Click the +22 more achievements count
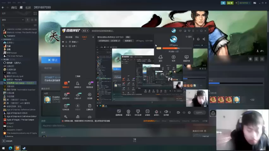 tap(252, 100)
